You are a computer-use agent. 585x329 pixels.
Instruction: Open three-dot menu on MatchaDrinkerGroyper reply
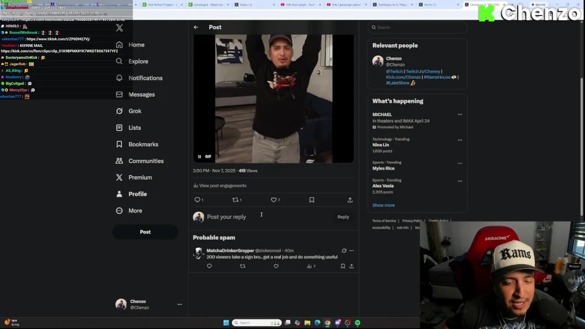click(351, 250)
